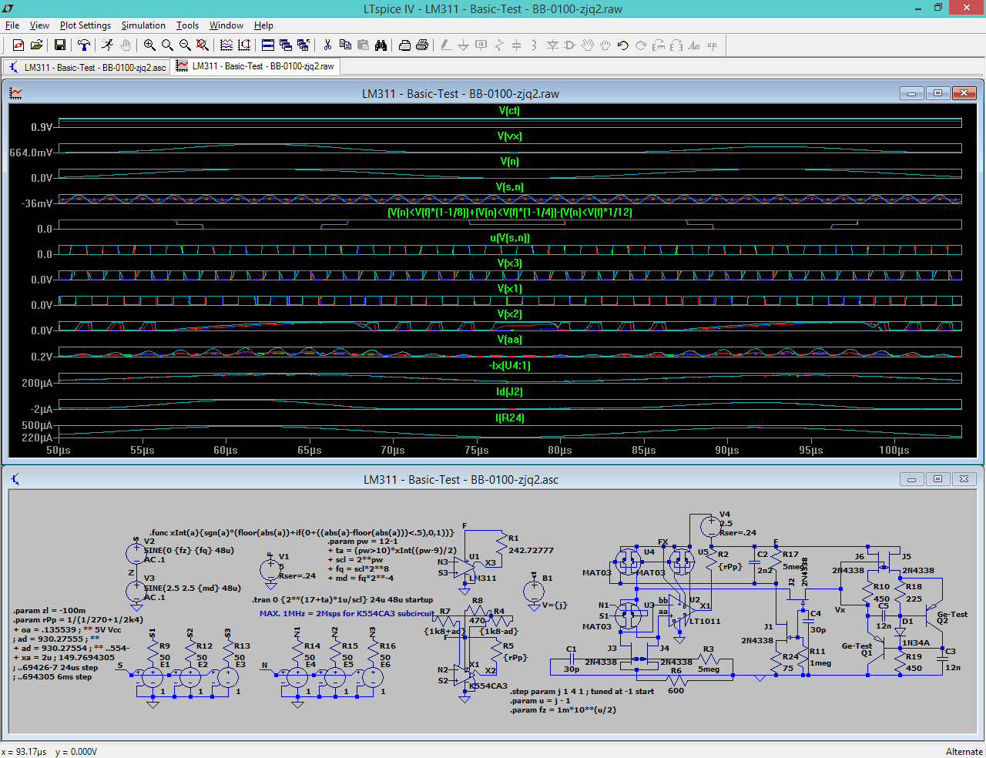Click the Pick Visible Traces icon
986x758 pixels.
(226, 45)
